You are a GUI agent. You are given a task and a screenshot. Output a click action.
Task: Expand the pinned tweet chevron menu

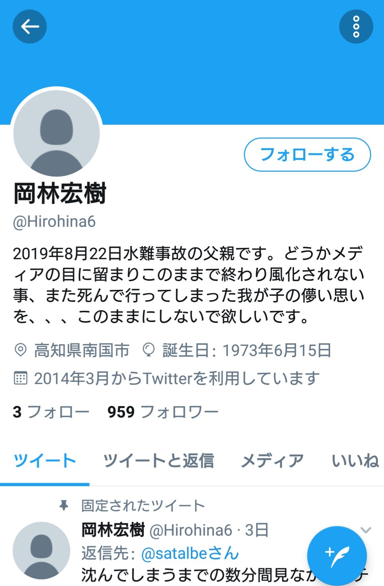click(x=366, y=530)
